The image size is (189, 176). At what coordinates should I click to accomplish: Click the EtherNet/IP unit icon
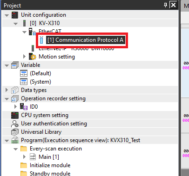pos(33,48)
